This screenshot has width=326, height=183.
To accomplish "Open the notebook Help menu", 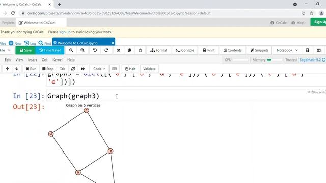I will coord(71,60).
